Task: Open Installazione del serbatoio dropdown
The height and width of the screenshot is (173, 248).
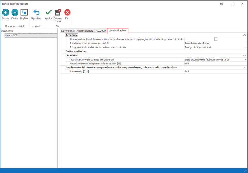Action: [245, 43]
